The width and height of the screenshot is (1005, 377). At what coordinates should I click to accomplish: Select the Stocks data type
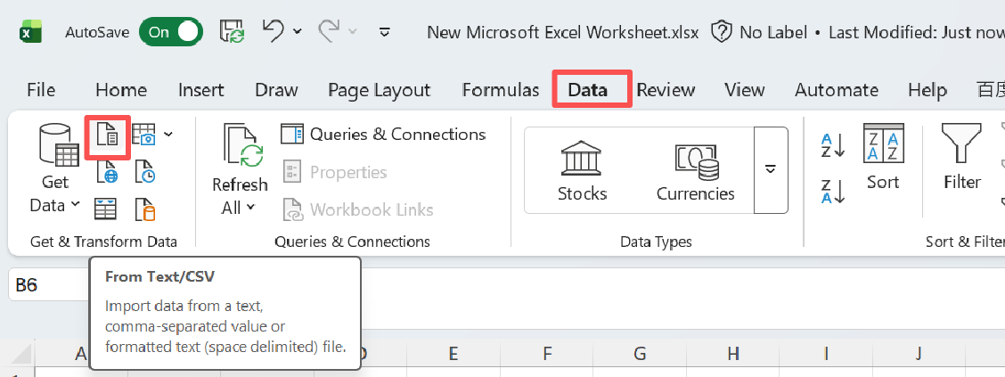pos(582,169)
